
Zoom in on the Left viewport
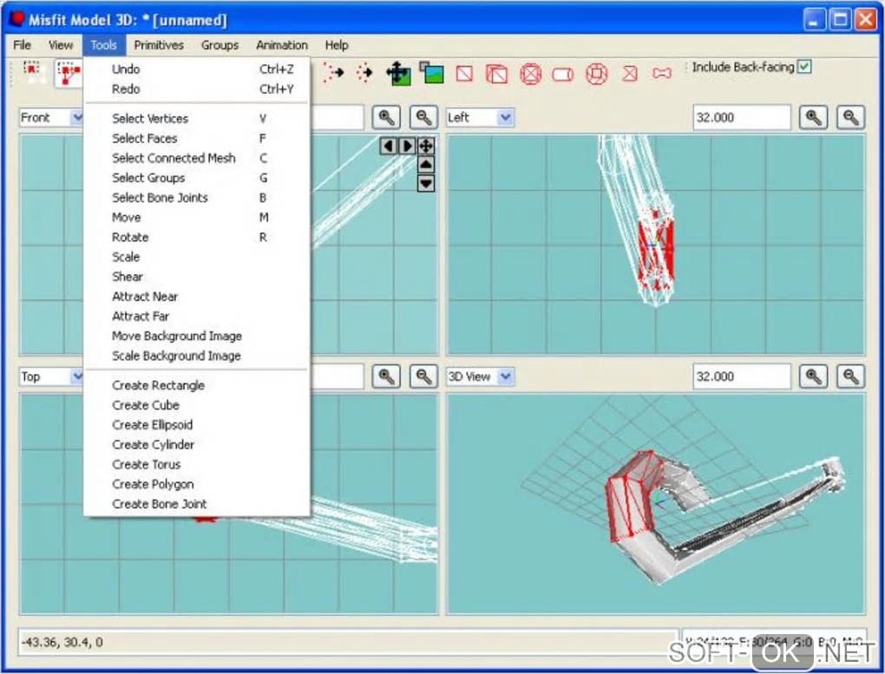[813, 117]
